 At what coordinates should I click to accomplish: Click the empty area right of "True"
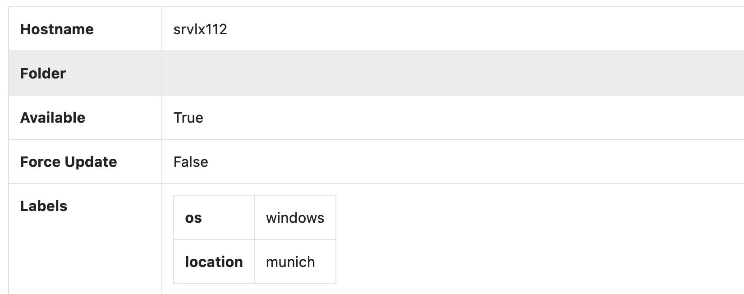(451, 118)
